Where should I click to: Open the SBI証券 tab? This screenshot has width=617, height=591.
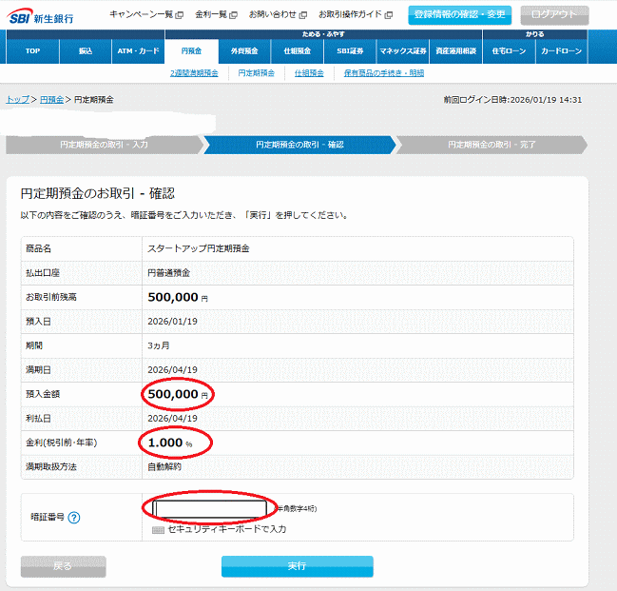(349, 51)
